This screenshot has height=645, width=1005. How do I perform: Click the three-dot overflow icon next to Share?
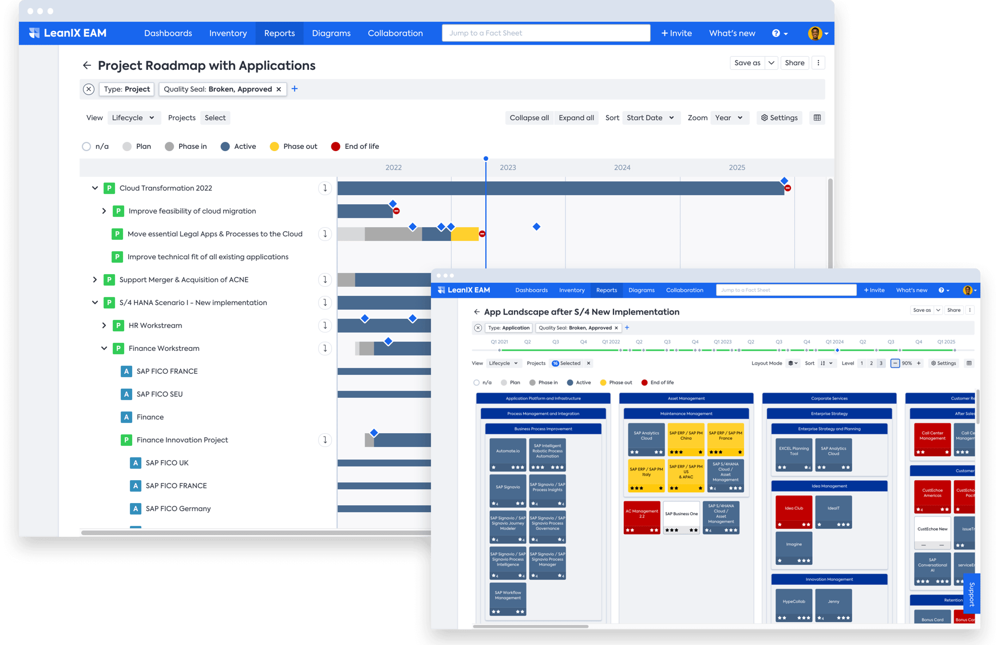(x=818, y=62)
